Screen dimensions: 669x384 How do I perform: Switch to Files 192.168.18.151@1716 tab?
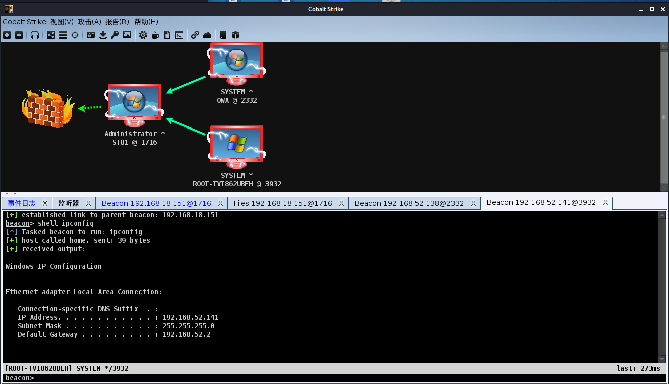(283, 203)
